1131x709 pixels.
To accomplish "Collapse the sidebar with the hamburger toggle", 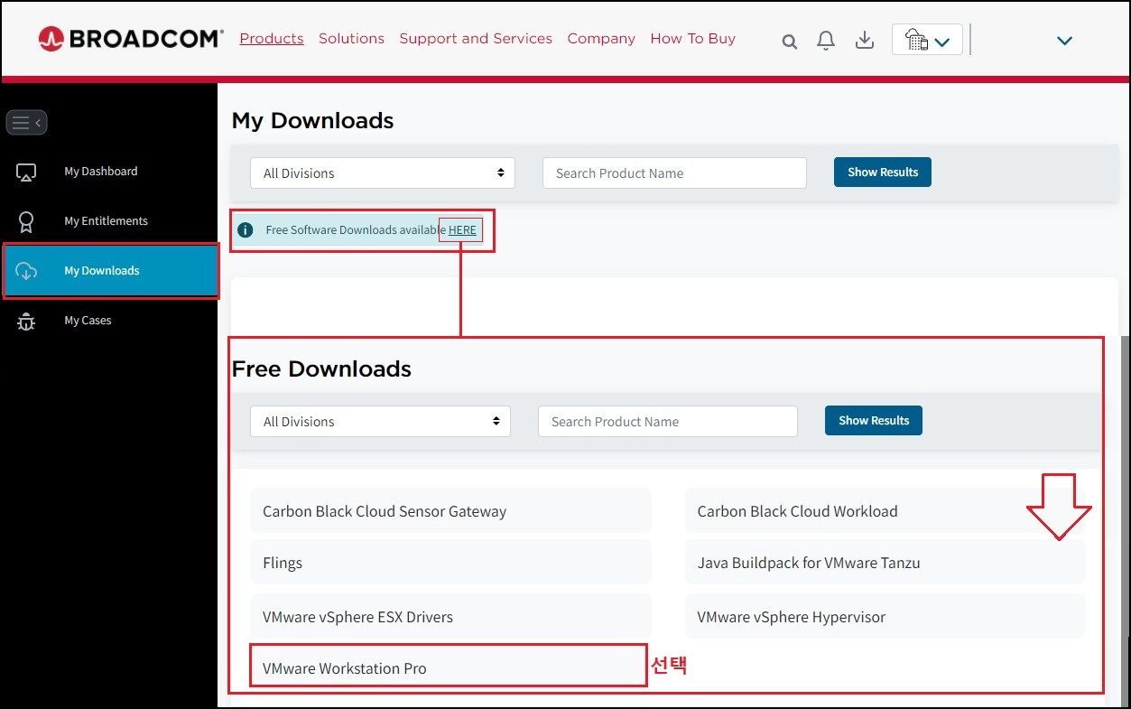I will coord(26,122).
